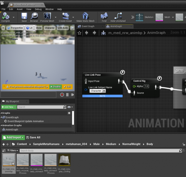Click the My Blueprint search field
Image resolution: width=186 pixels, height=177 pixels.
click(42, 107)
